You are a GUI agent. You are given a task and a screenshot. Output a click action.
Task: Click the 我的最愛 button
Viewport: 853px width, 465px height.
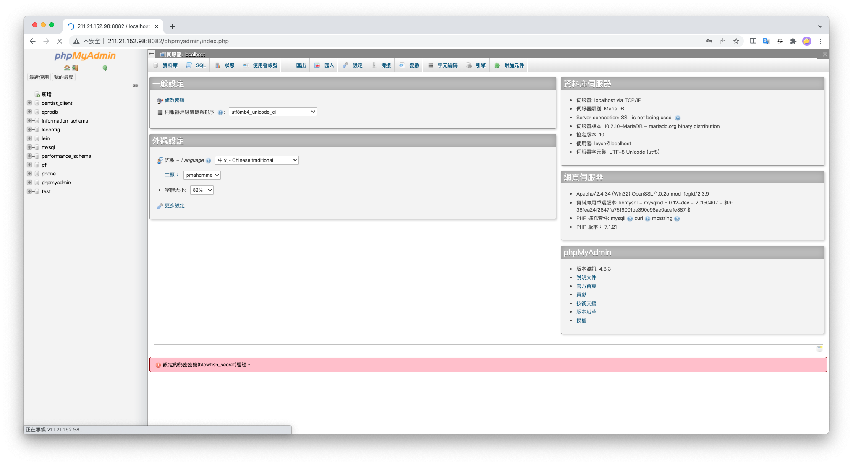pyautogui.click(x=64, y=77)
